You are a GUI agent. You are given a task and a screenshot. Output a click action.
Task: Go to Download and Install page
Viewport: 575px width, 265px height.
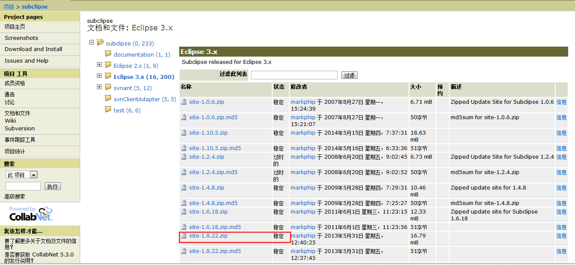pos(33,49)
